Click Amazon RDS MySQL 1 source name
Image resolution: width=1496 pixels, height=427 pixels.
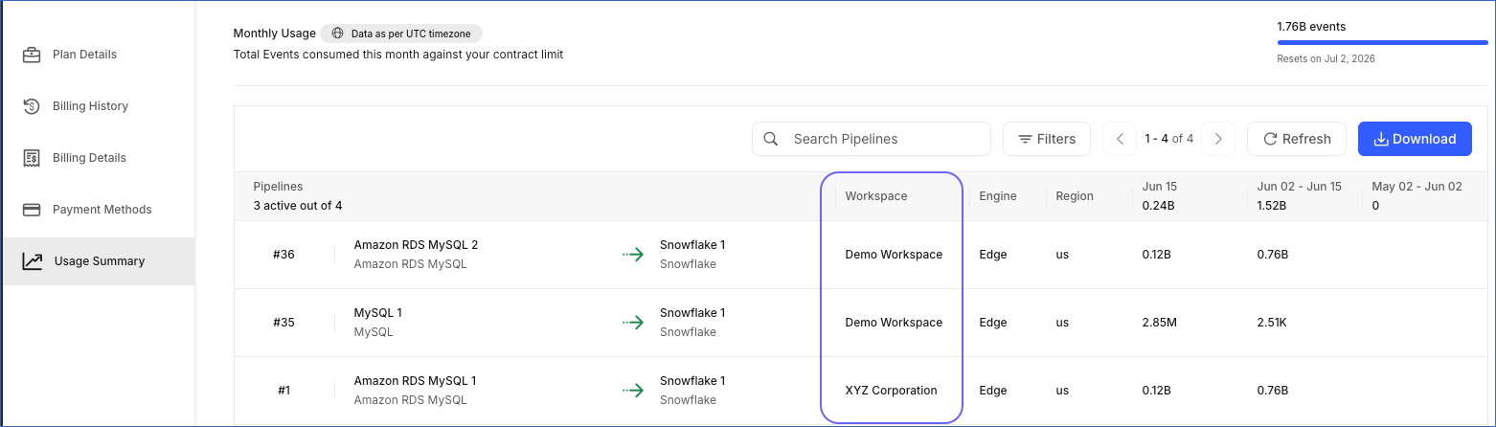(415, 381)
